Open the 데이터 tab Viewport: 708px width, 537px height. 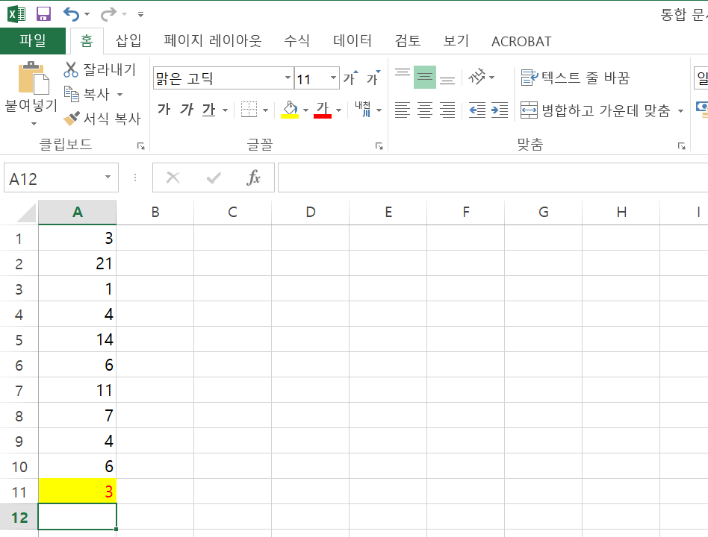pos(353,41)
